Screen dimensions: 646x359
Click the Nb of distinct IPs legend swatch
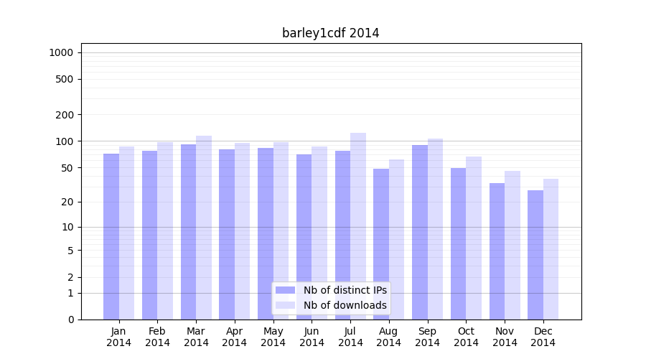point(285,290)
